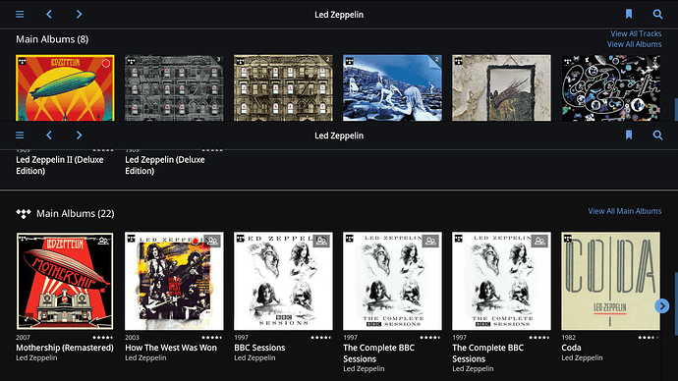Open Led Zeppelin artist link under How The West Was Won
Viewport: 678px width, 381px height.
pos(145,357)
